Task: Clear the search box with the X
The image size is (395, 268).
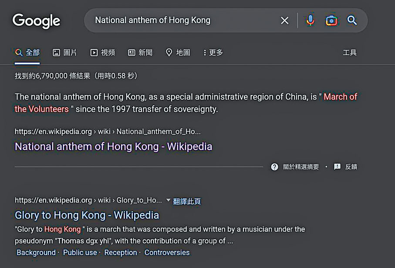Action: [285, 20]
